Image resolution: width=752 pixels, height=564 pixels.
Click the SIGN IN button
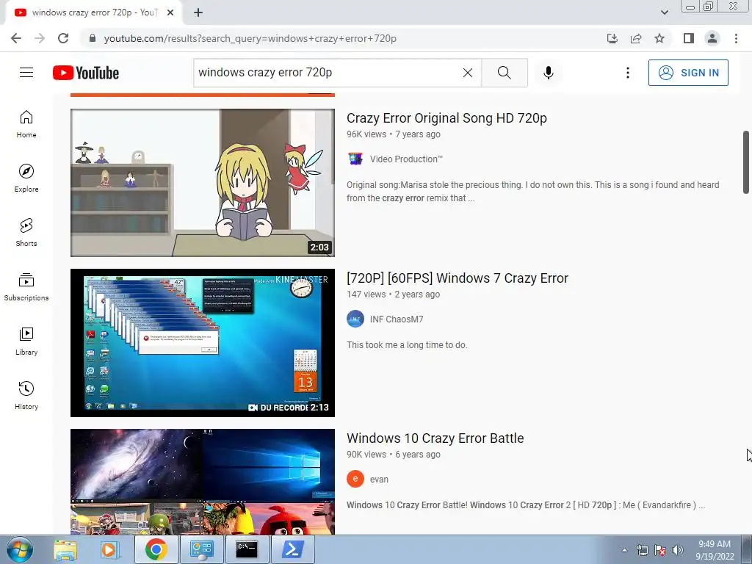(688, 73)
